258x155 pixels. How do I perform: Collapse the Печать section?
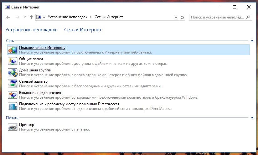(252, 118)
